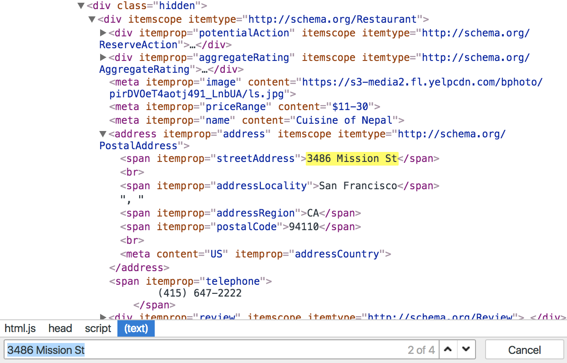Select the script search scope tab

click(x=97, y=328)
